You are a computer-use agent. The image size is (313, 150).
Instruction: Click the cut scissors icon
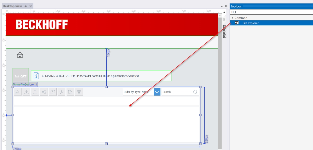62,92
